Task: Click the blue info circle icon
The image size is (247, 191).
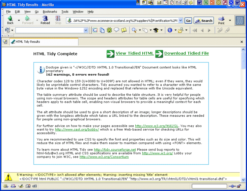Action: pos(170,30)
